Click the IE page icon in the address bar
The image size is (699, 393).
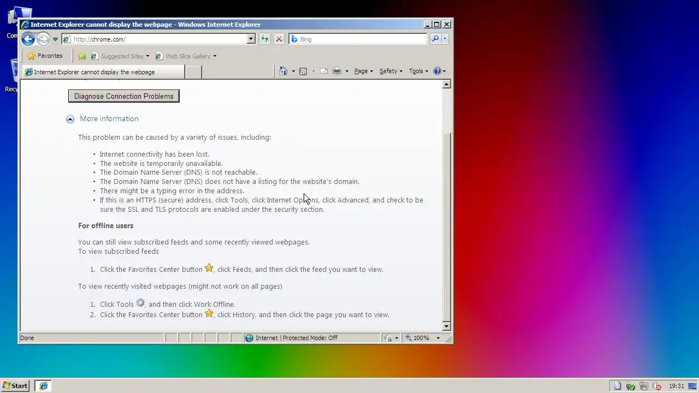[67, 39]
